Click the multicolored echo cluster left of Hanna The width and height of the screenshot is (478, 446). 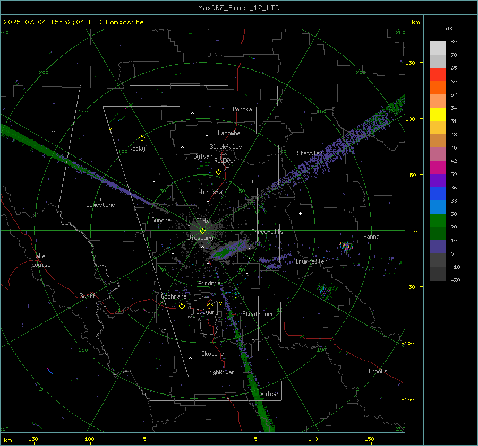click(346, 246)
